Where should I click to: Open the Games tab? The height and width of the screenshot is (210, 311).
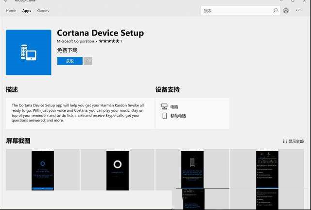pos(43,11)
